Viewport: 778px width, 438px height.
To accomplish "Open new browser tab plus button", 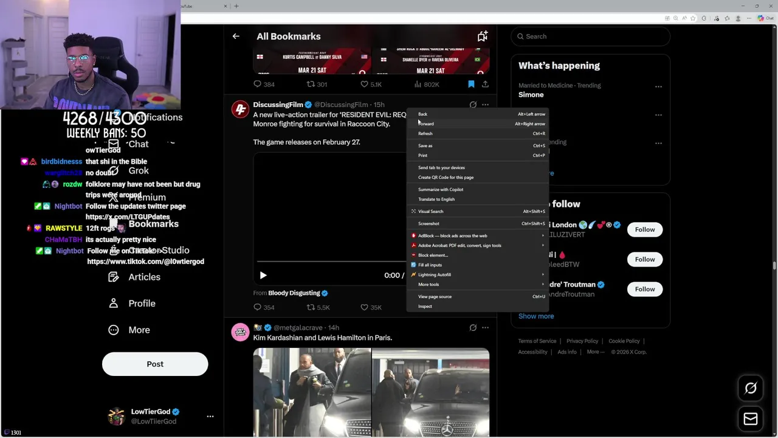I will (236, 6).
